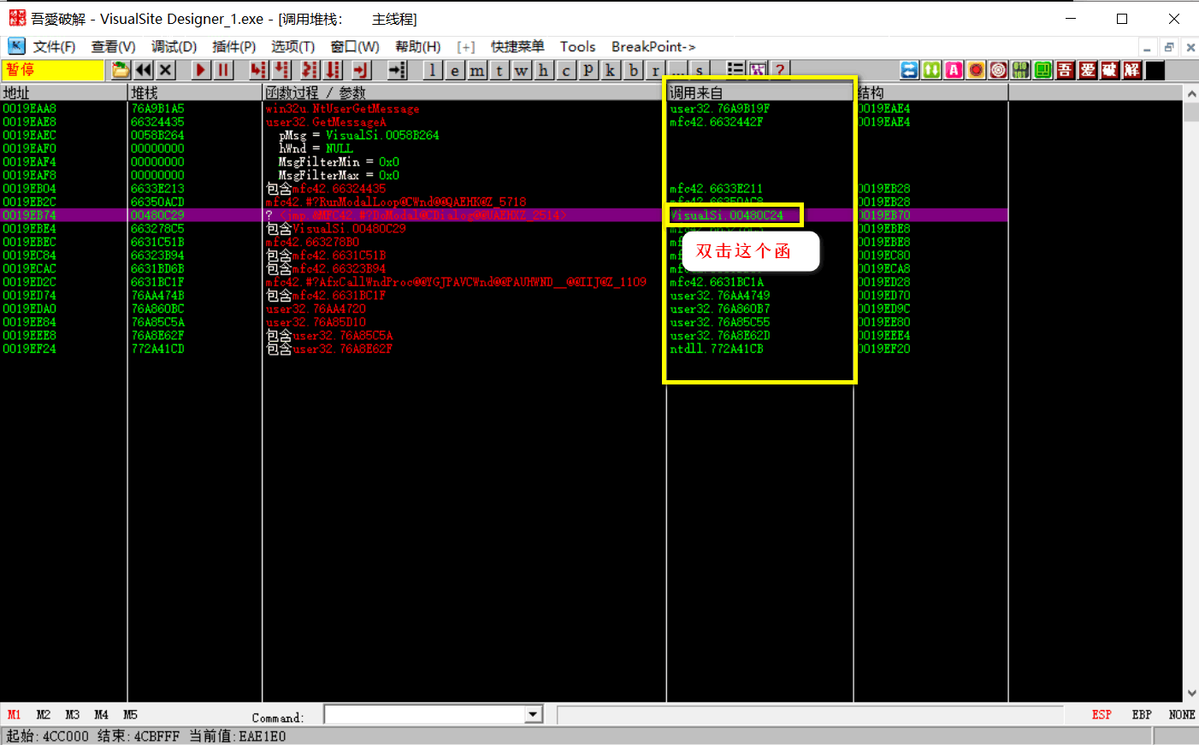Click the 结构 column header

pos(931,92)
